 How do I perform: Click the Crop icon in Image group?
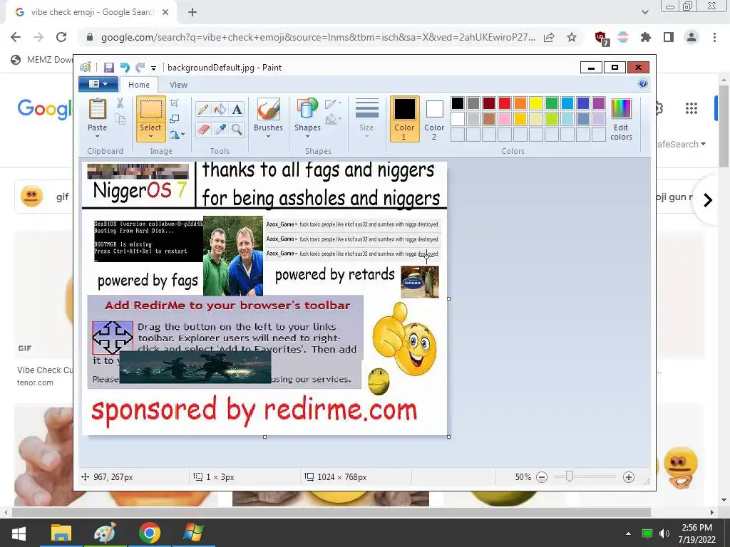pos(175,103)
